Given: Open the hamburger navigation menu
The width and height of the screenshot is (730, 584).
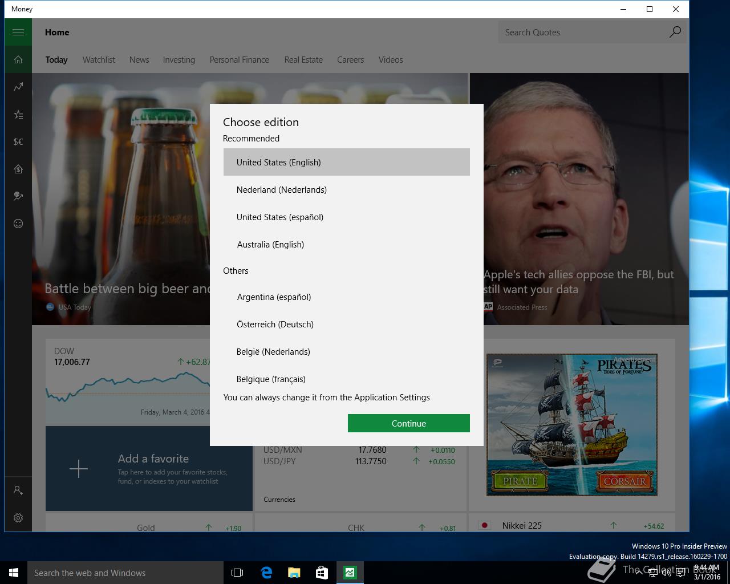Looking at the screenshot, I should pyautogui.click(x=18, y=33).
